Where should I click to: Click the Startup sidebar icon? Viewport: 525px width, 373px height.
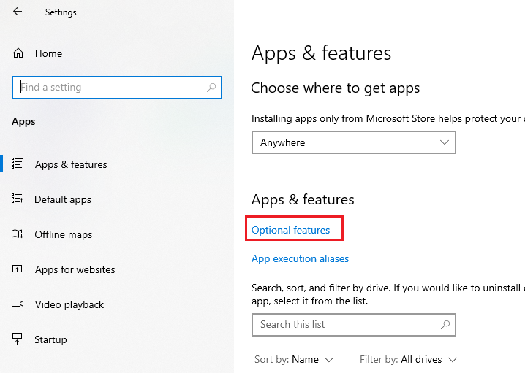[x=18, y=339]
